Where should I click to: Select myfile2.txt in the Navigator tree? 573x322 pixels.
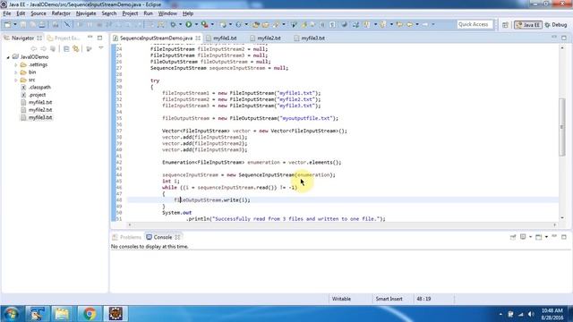(x=37, y=110)
